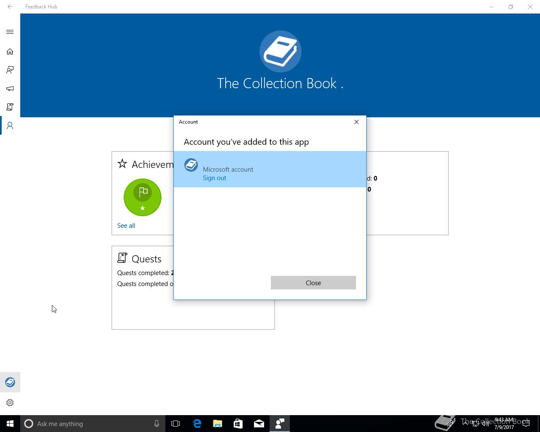
Task: Open Task View on taskbar
Action: tap(175, 424)
